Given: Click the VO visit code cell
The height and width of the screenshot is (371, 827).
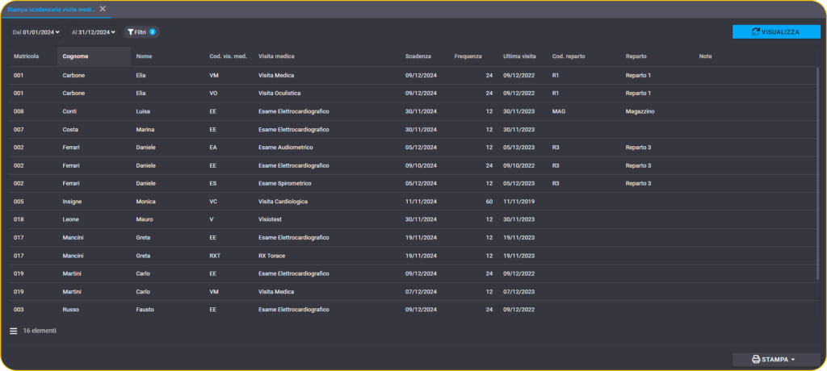Looking at the screenshot, I should pos(213,94).
